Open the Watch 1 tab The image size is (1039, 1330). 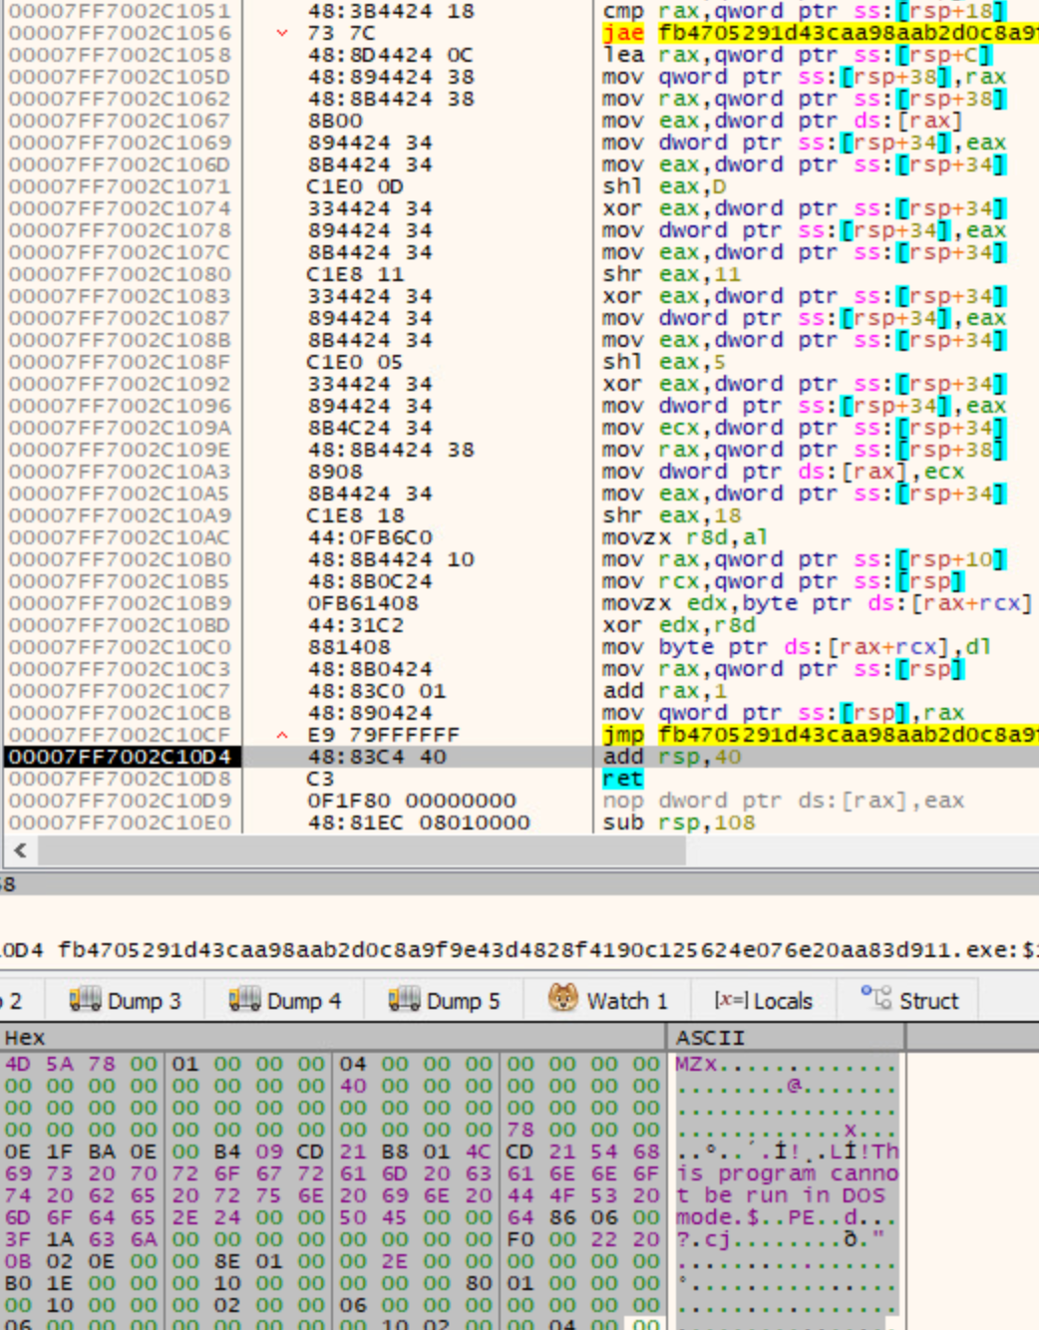tap(608, 1000)
